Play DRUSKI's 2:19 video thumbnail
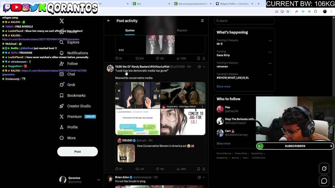Viewport: 335px width, 188px height. click(x=126, y=153)
